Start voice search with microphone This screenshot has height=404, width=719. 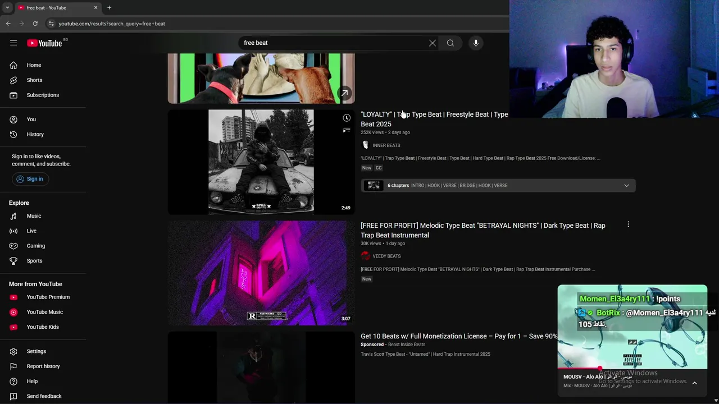point(476,43)
